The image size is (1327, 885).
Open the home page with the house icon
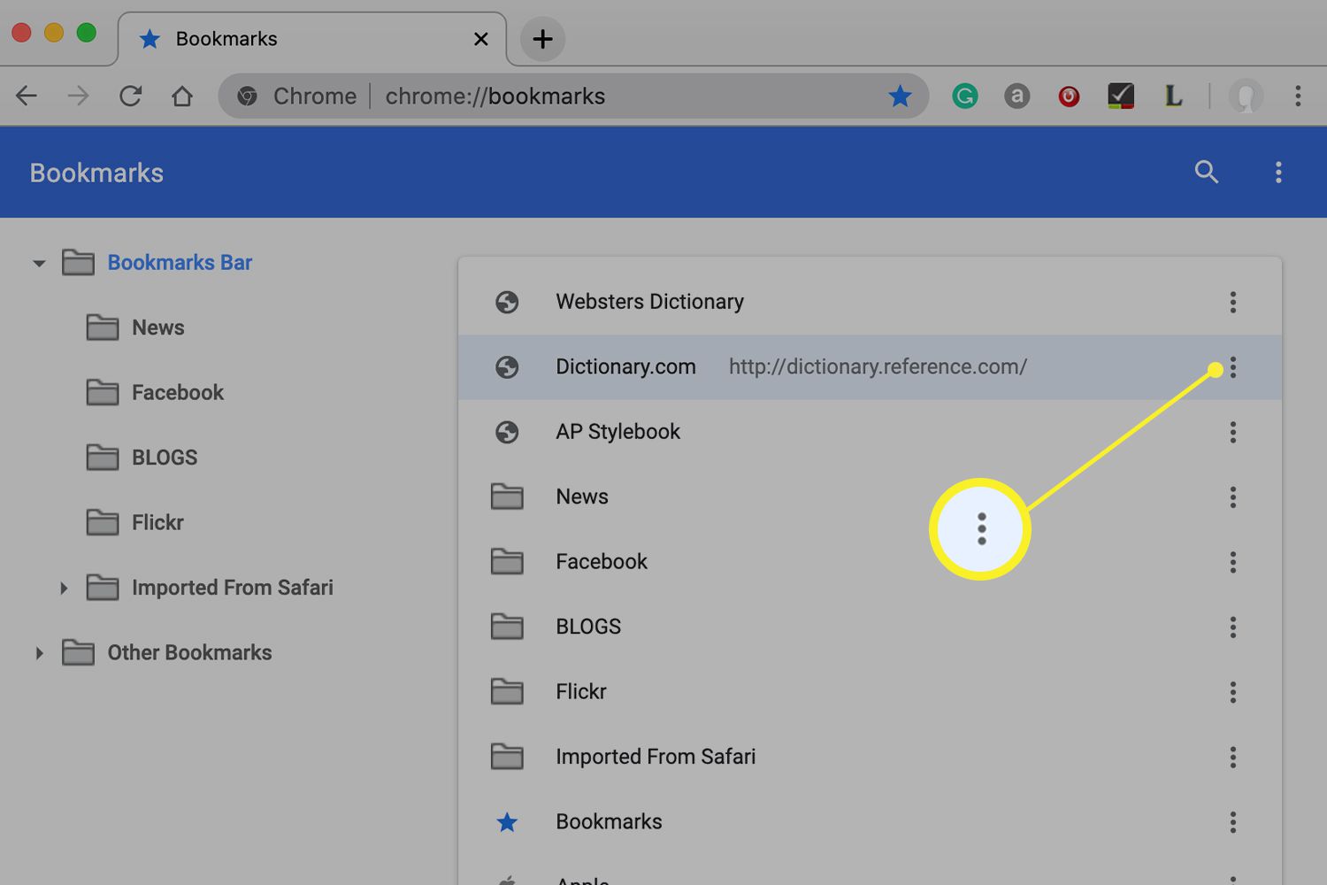coord(182,96)
